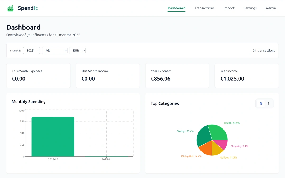Switch Top Categories to euro amounts view
The width and height of the screenshot is (285, 178).
pos(268,103)
